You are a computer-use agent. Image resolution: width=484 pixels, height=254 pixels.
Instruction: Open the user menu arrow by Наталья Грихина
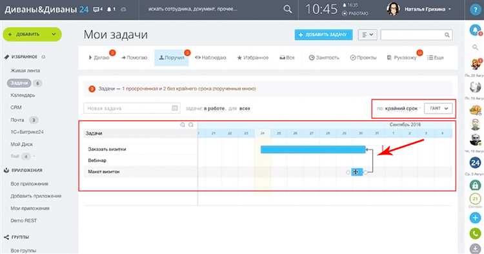[450, 9]
